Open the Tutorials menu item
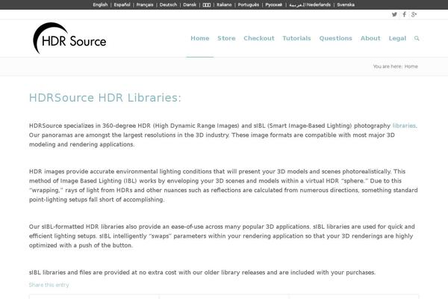 (296, 38)
